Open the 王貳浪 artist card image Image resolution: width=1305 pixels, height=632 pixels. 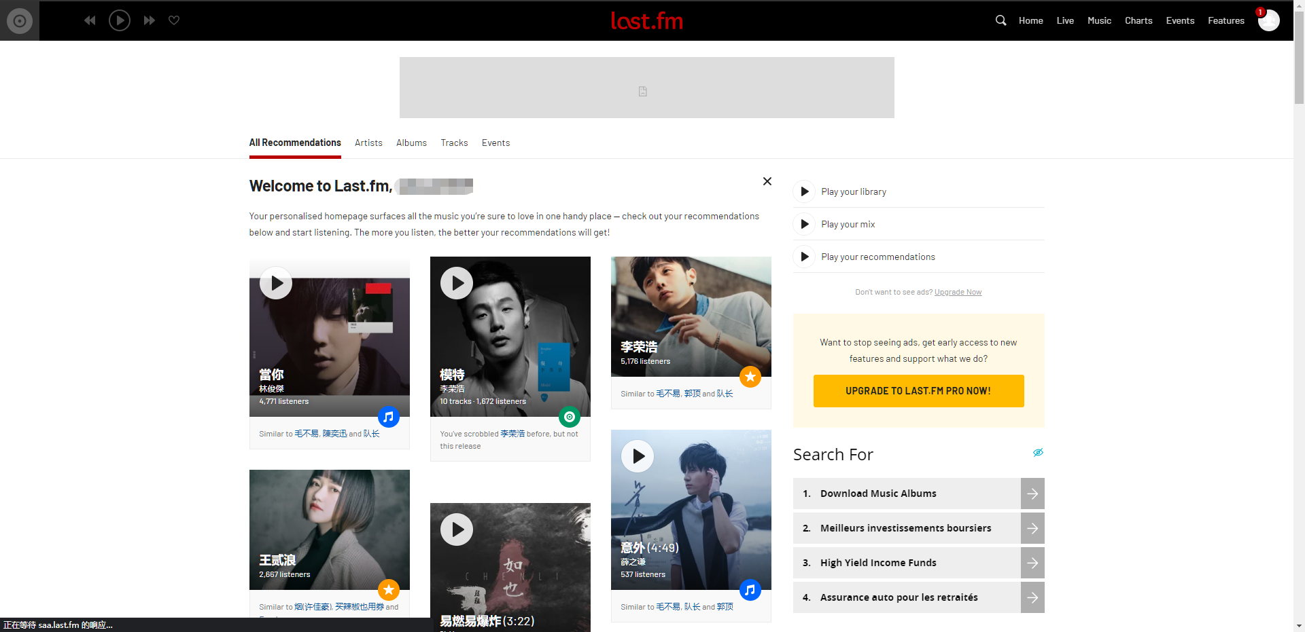(330, 529)
